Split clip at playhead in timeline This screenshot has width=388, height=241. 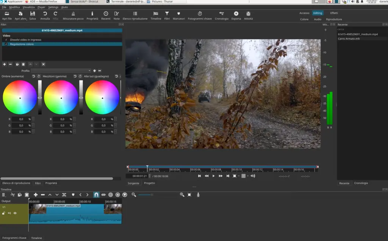(x=64, y=195)
